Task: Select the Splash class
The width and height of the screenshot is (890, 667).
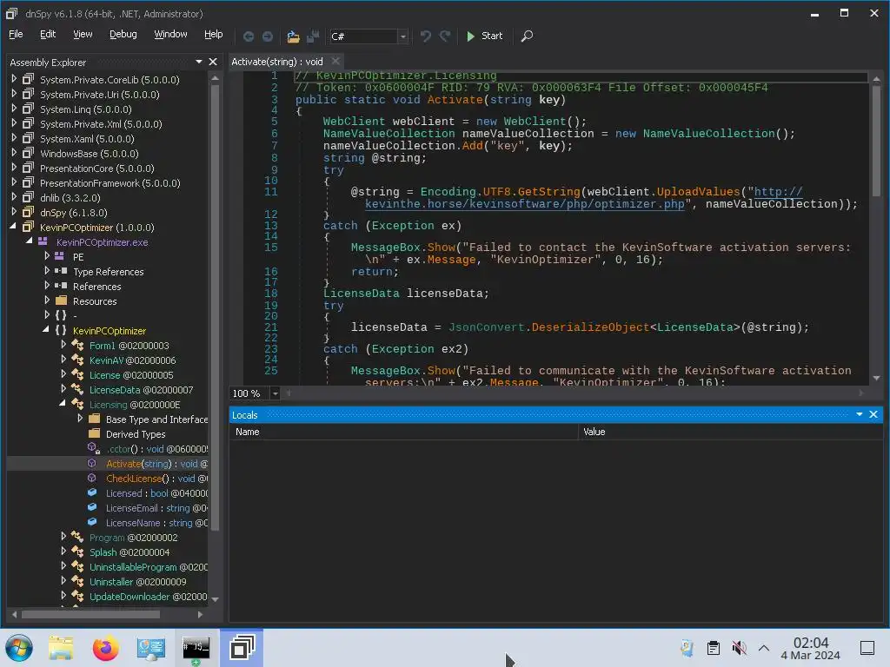Action: [129, 551]
